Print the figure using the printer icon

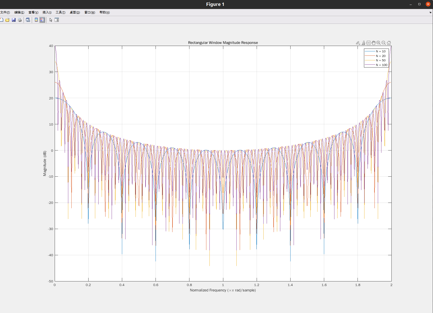[x=20, y=20]
